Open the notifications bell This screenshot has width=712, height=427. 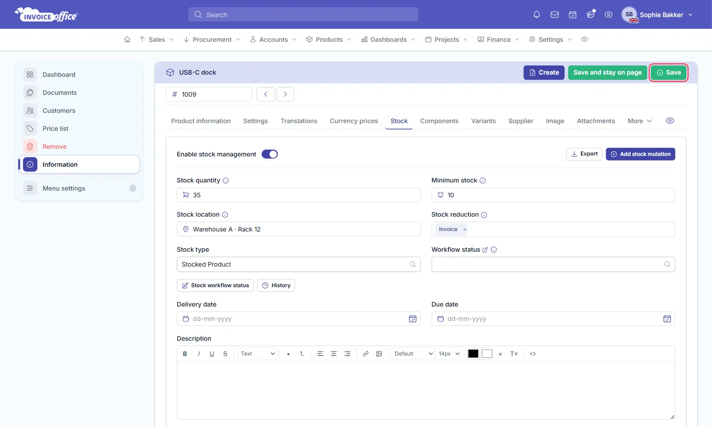coord(536,15)
